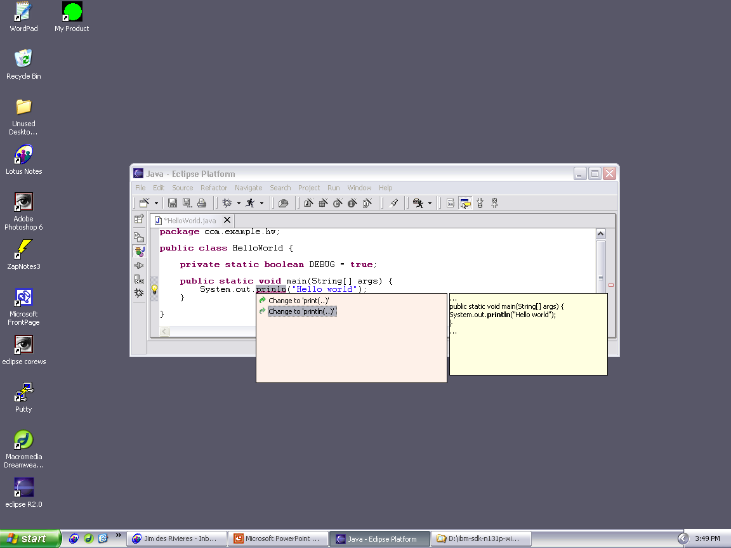
Task: Choose the "Change to 'print(..)'" quick fix
Action: click(x=298, y=301)
